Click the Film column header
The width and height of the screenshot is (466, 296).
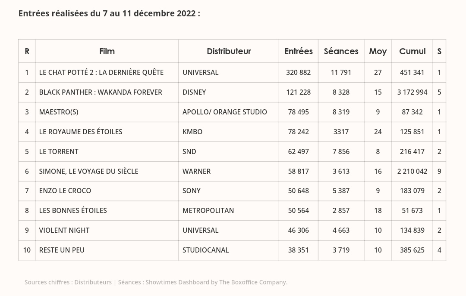coord(107,51)
